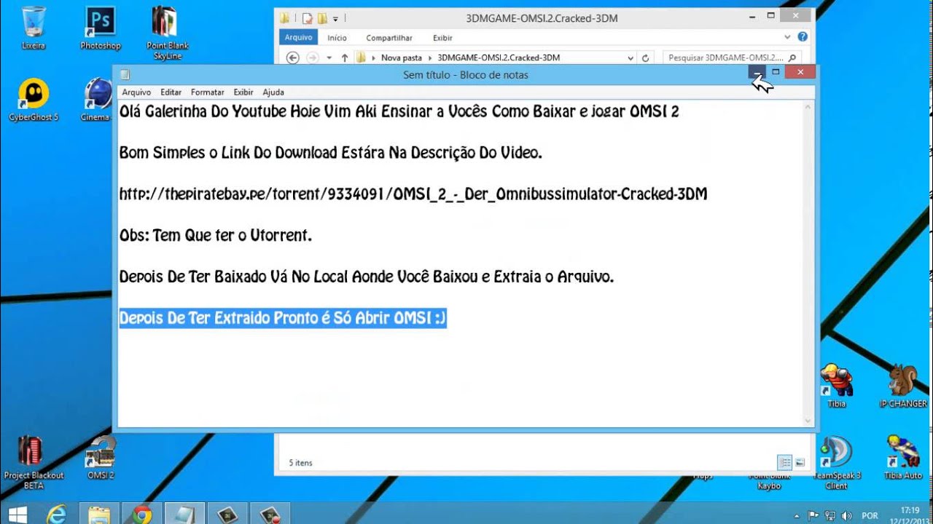
Task: Click the "Obs: Tem Que ter o Utorrent." line
Action: 216,236
